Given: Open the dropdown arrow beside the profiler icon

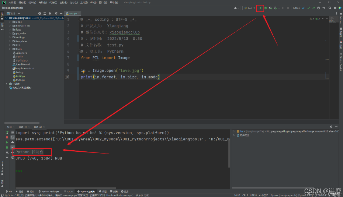Looking at the screenshot, I should pyautogui.click(x=279, y=8).
